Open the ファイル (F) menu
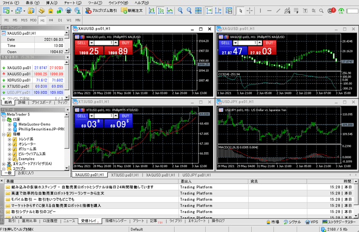Screen dimensions: 359x232 pyautogui.click(x=11, y=3)
